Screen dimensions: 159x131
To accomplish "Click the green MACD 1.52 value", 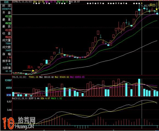I will coord(56,98).
